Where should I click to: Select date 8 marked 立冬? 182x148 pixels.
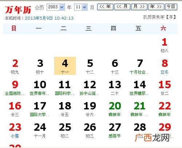pos(165,66)
